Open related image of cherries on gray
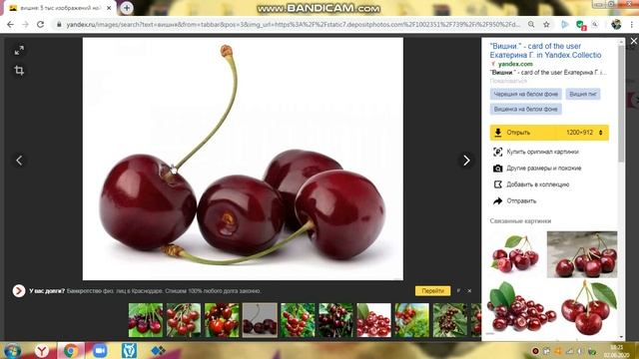 (582, 254)
